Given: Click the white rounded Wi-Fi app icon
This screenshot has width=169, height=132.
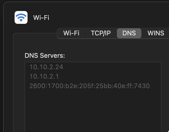Looking at the screenshot, I should [21, 17].
